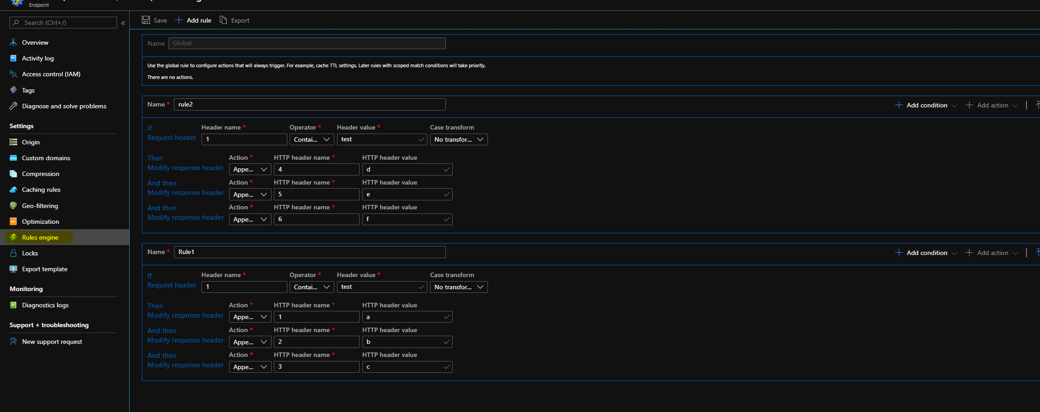Select the Activity log icon
The width and height of the screenshot is (1040, 412).
pos(13,58)
